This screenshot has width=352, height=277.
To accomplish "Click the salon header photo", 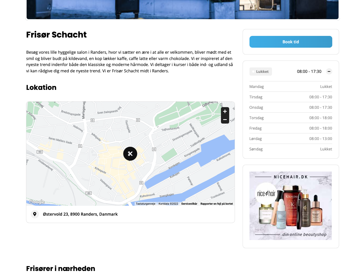I will point(182,10).
